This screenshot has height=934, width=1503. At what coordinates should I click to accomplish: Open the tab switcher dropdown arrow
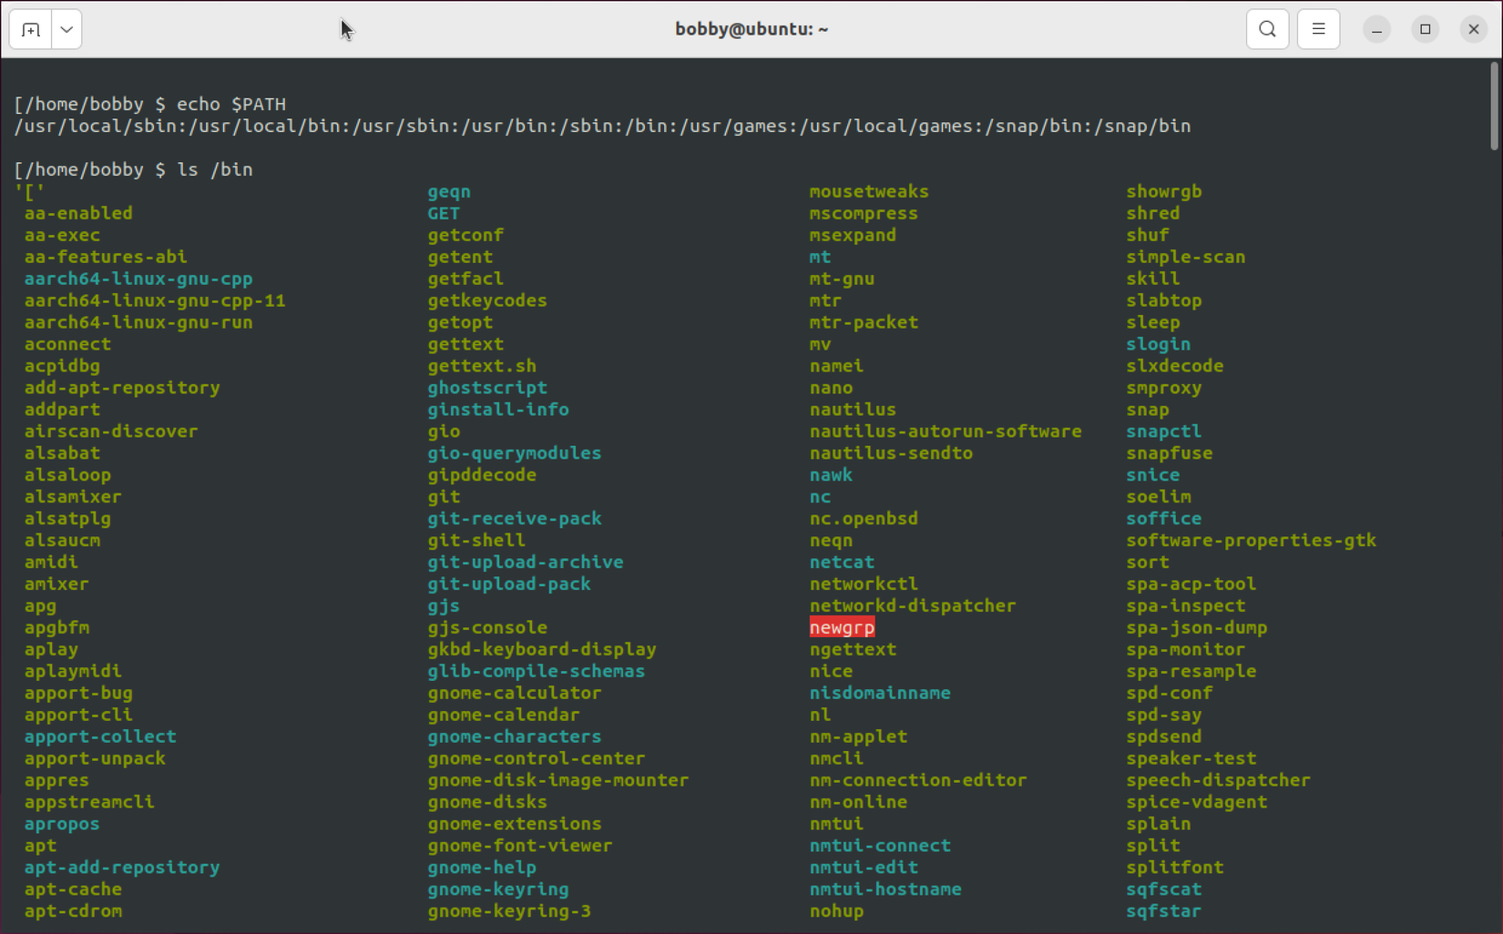tap(65, 28)
